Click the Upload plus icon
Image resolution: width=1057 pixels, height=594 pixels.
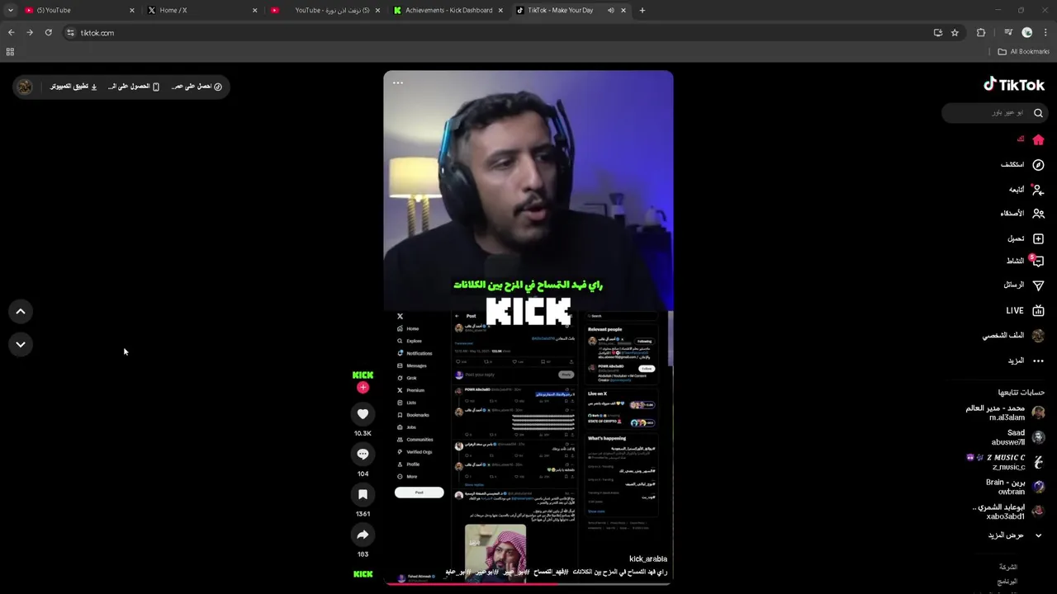pos(1038,238)
